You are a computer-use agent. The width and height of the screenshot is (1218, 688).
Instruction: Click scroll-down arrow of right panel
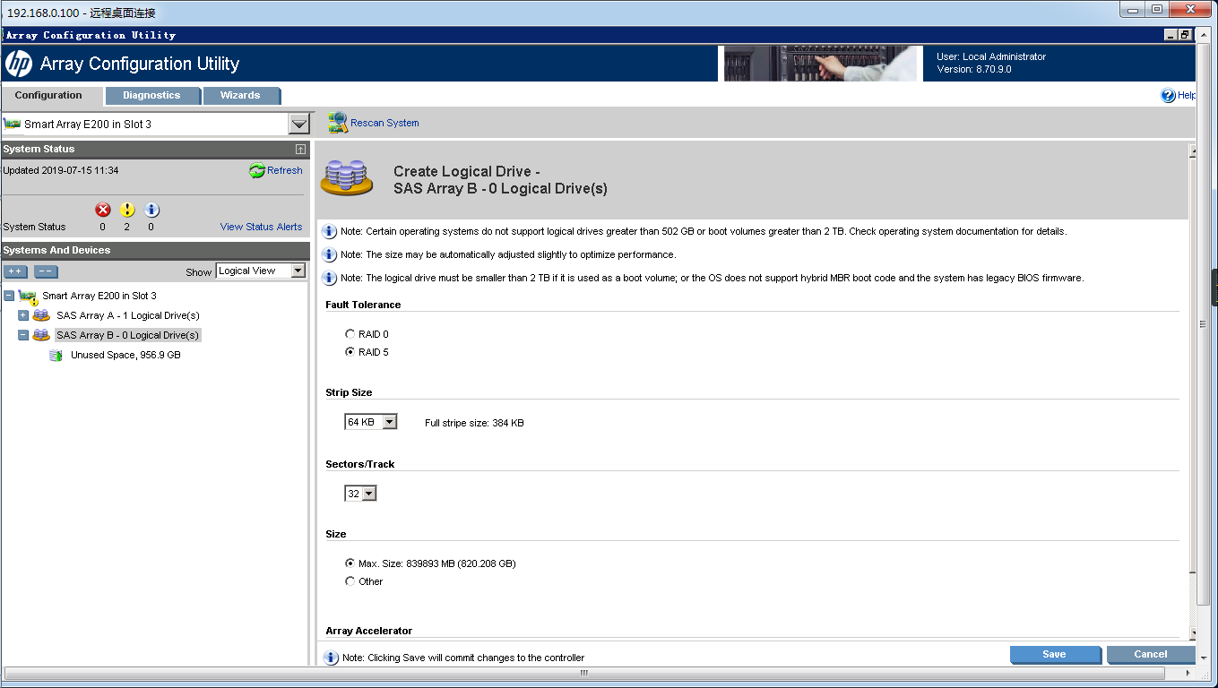tap(1192, 633)
